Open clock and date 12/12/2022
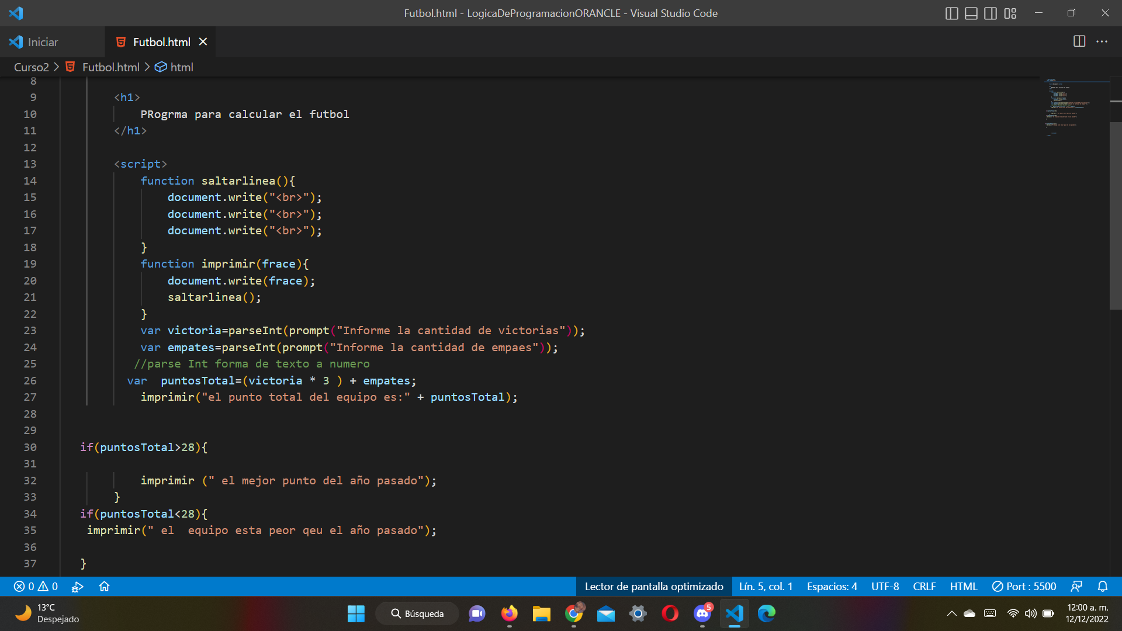Viewport: 1122px width, 631px height. pyautogui.click(x=1087, y=613)
